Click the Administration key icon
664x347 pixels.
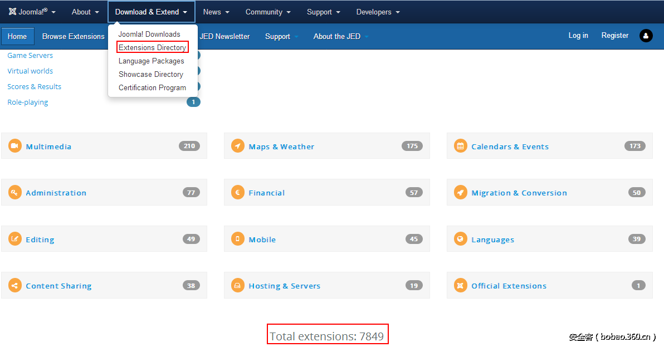(x=15, y=192)
